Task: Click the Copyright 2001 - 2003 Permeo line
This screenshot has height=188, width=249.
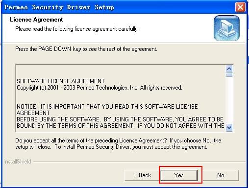Action: point(100,88)
